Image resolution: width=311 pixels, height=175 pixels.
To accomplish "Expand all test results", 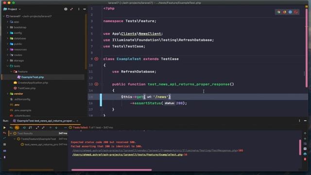I will point(37,127).
